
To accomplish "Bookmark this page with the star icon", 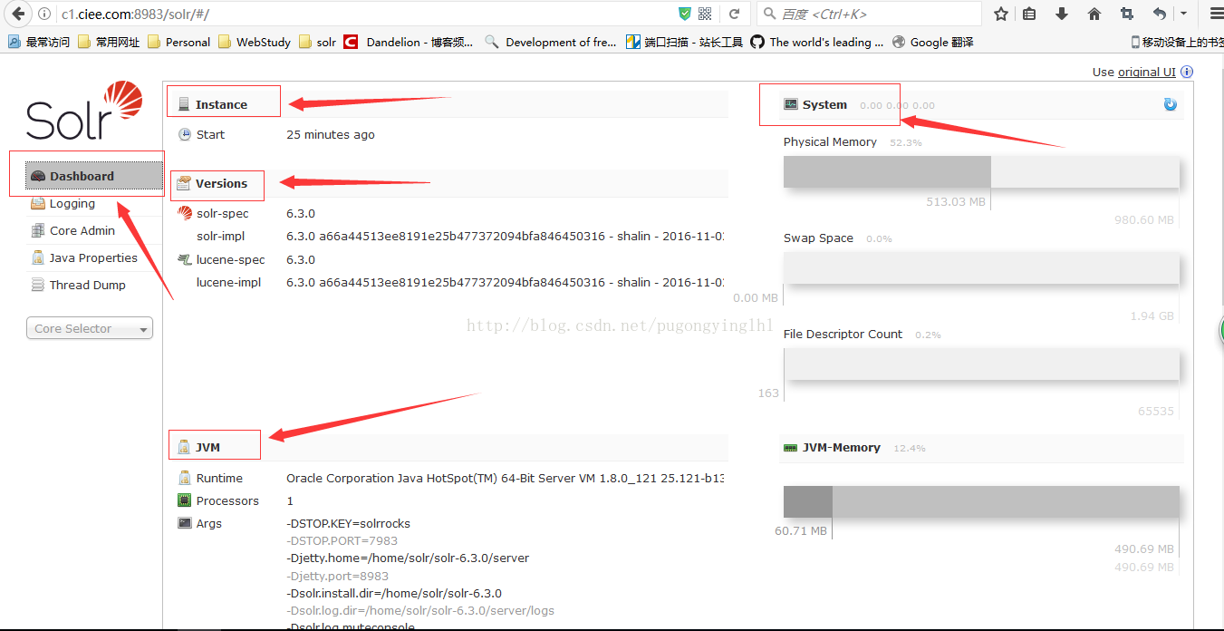I will coord(1001,14).
